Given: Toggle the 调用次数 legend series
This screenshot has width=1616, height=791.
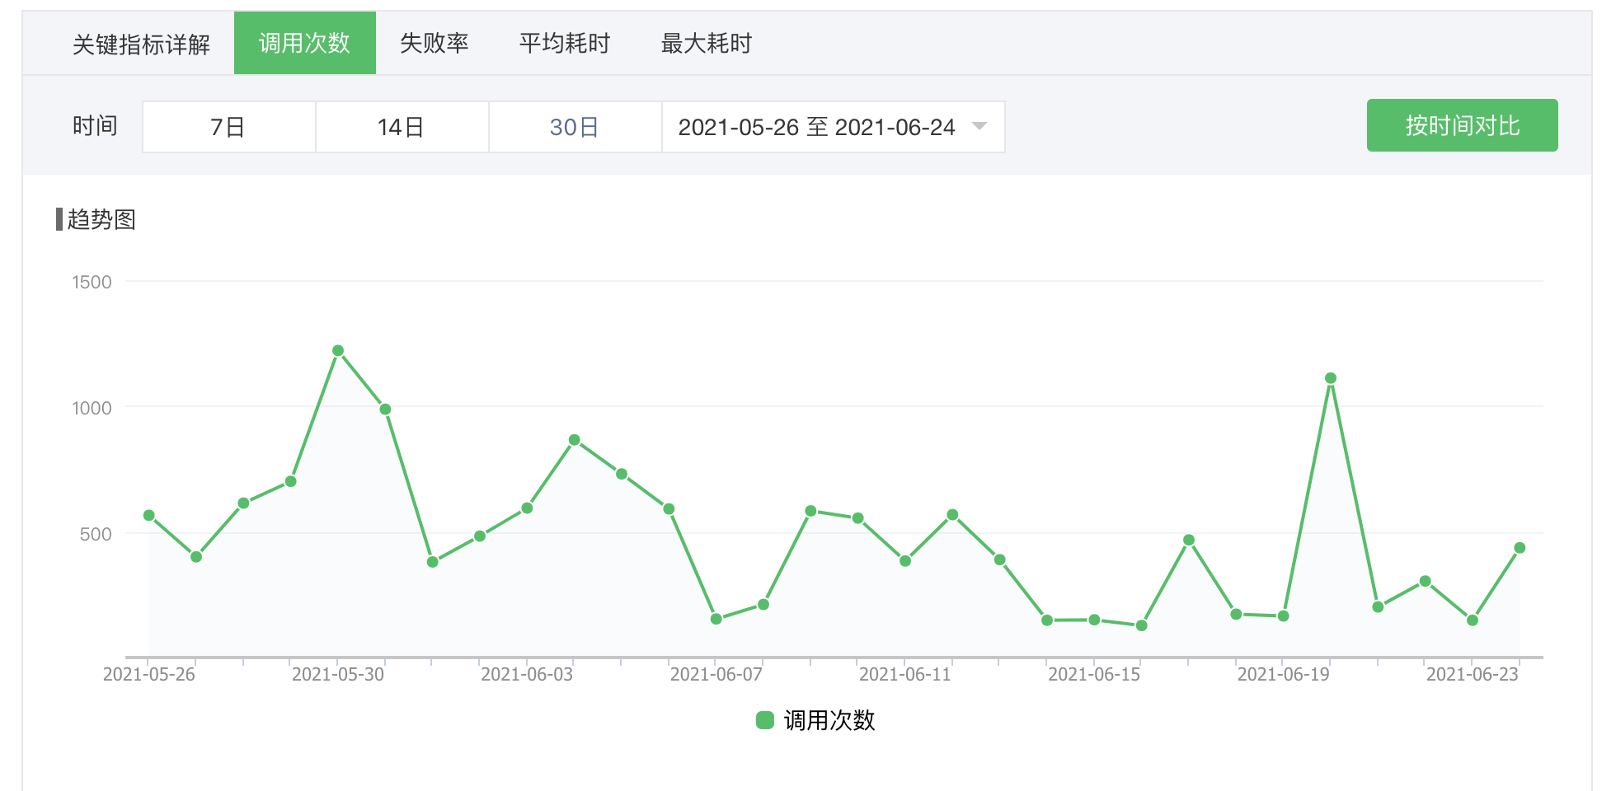Looking at the screenshot, I should coord(829,720).
